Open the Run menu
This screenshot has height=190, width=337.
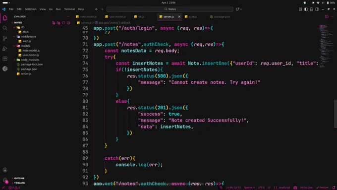pos(58,9)
